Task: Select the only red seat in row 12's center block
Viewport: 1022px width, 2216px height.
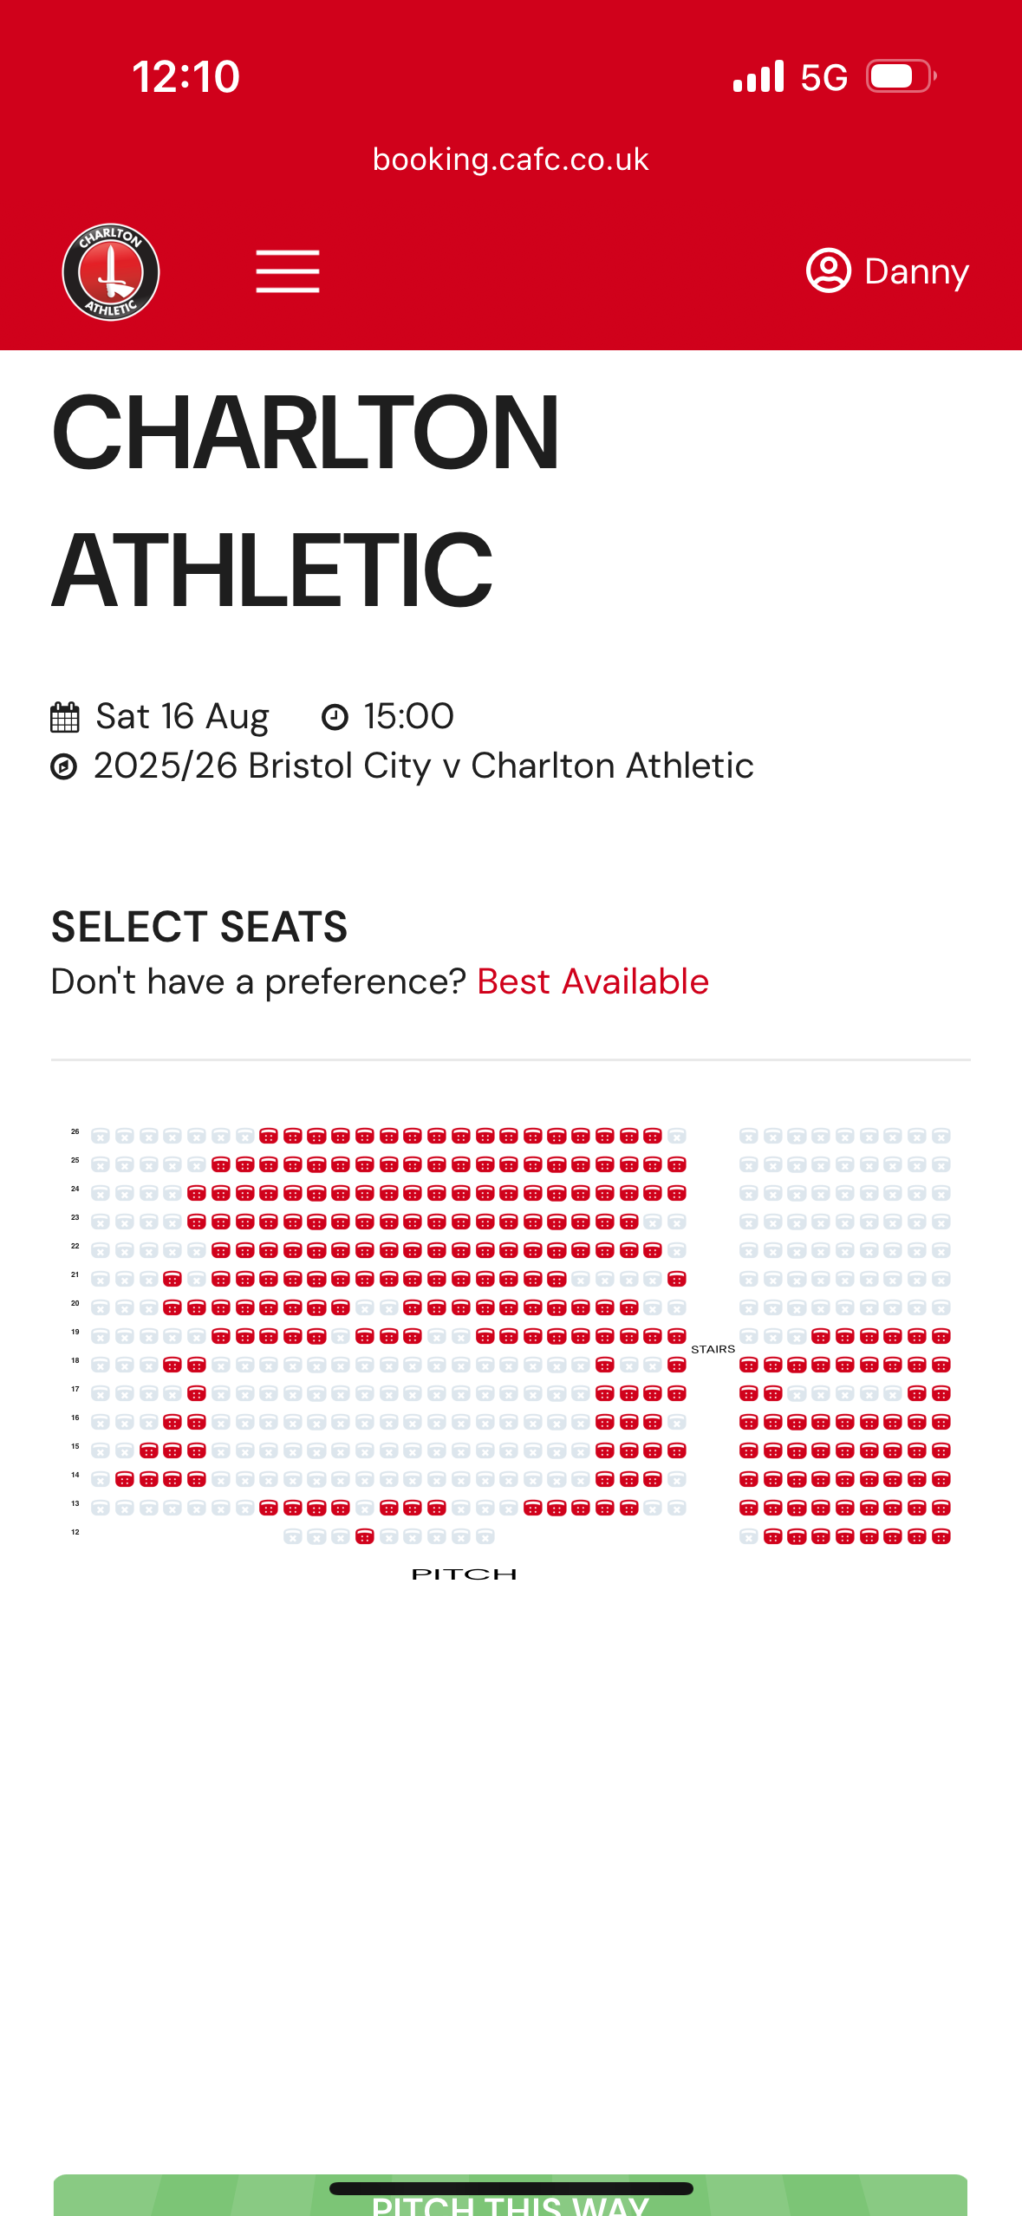Action: pos(365,1537)
